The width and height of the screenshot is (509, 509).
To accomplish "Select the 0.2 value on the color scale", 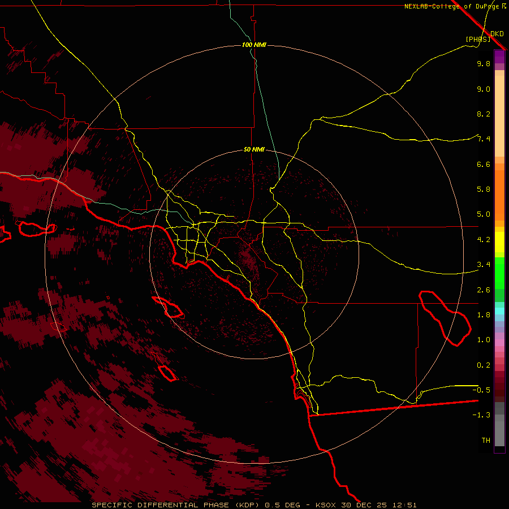I will pyautogui.click(x=484, y=365).
